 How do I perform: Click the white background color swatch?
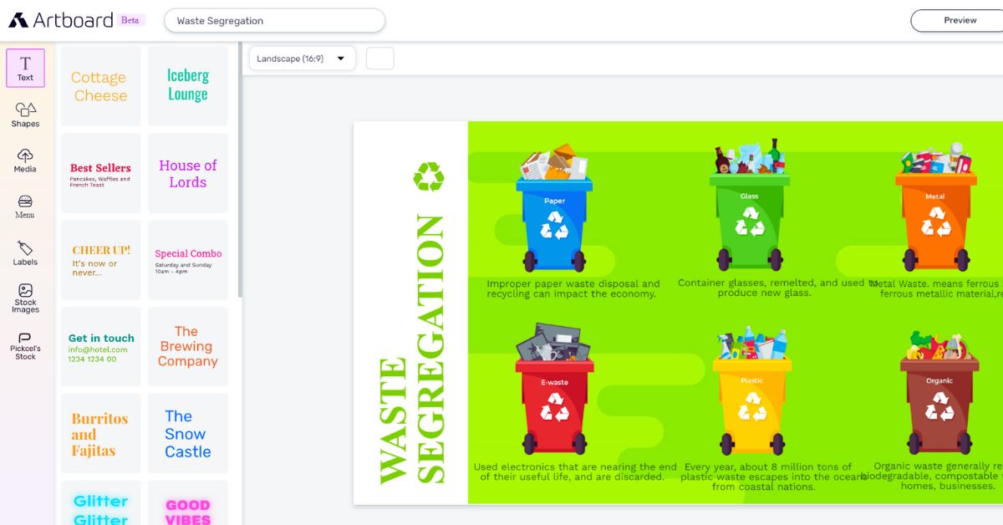380,59
